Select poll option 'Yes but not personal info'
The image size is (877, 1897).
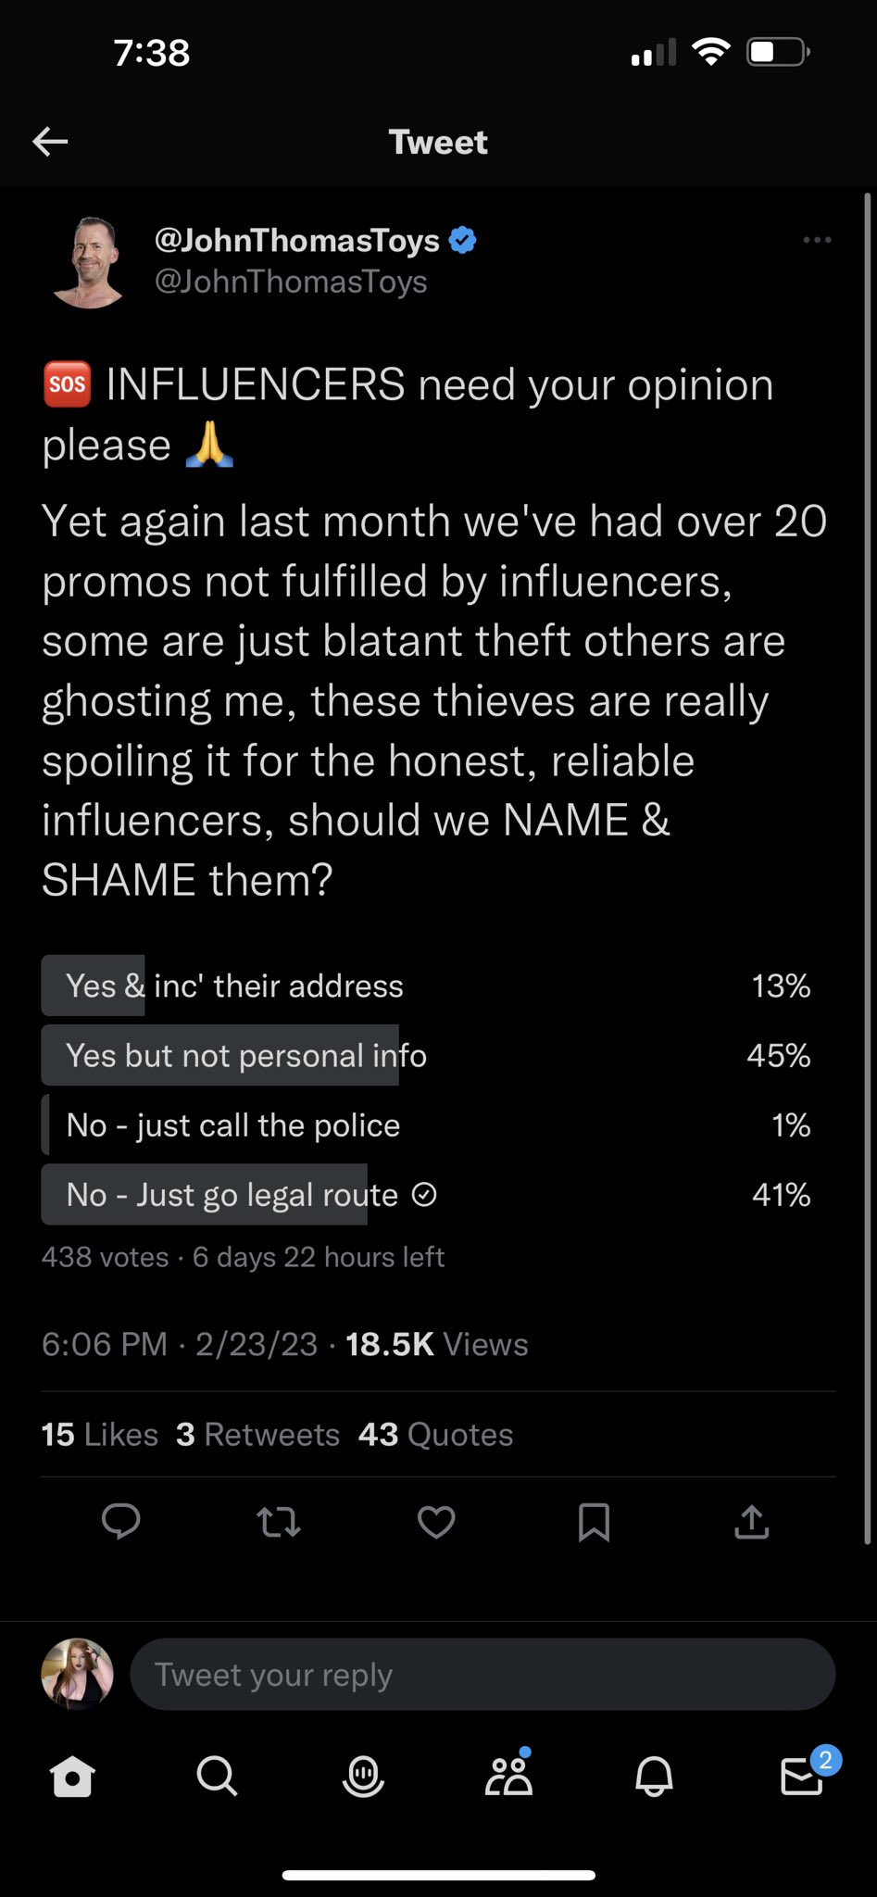[x=426, y=1055]
